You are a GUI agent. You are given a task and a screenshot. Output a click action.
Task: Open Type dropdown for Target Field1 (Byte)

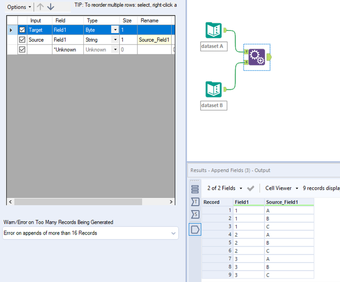(x=115, y=29)
